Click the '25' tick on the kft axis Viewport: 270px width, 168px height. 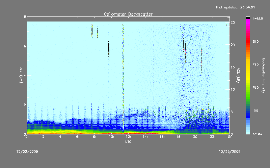pyautogui.click(x=233, y=23)
